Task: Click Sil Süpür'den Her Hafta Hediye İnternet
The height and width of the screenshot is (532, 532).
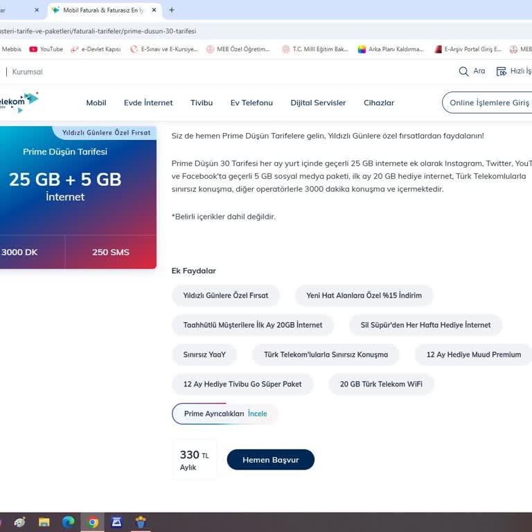Action: 425,325
